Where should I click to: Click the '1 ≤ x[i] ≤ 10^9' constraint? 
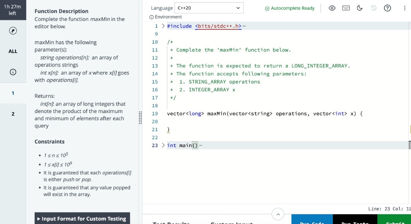point(58,164)
